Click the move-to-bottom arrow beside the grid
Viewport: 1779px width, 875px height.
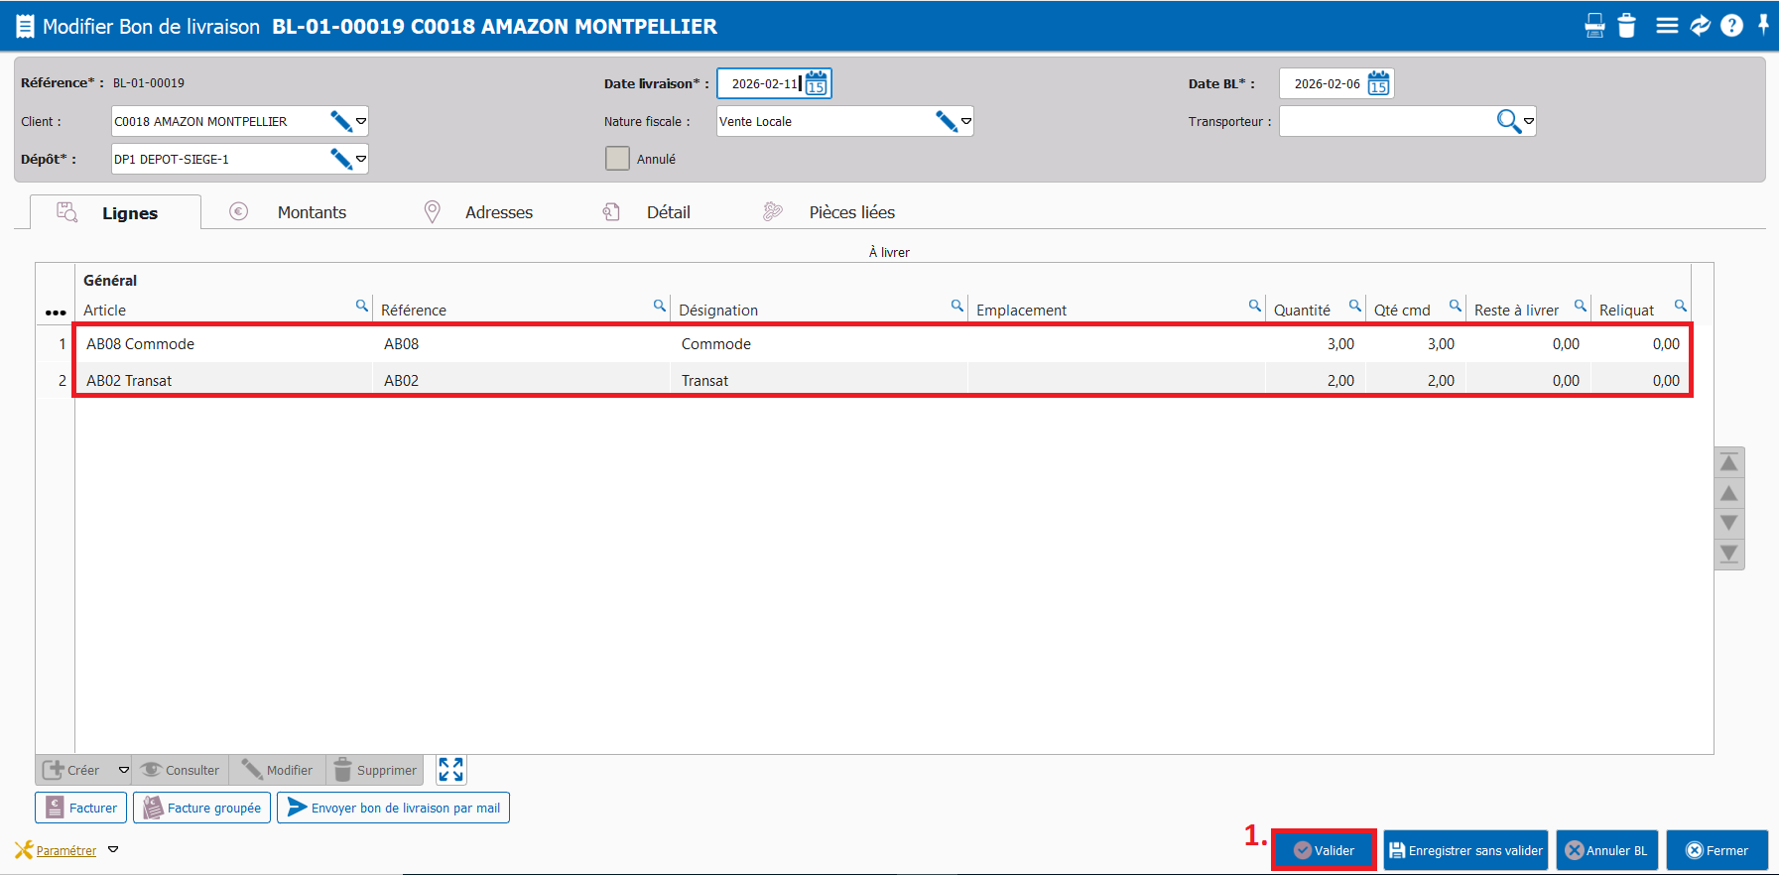pos(1728,554)
